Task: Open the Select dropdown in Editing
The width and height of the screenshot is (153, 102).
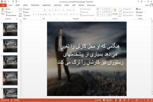Action: (139, 15)
